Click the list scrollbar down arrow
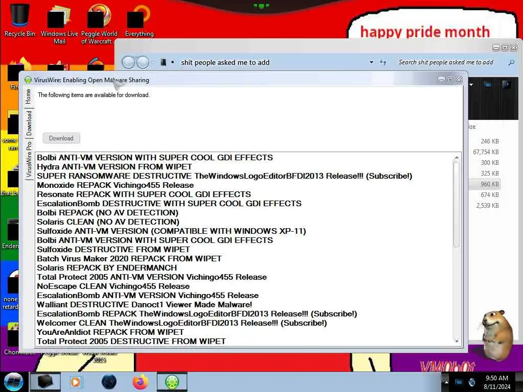 (x=456, y=341)
